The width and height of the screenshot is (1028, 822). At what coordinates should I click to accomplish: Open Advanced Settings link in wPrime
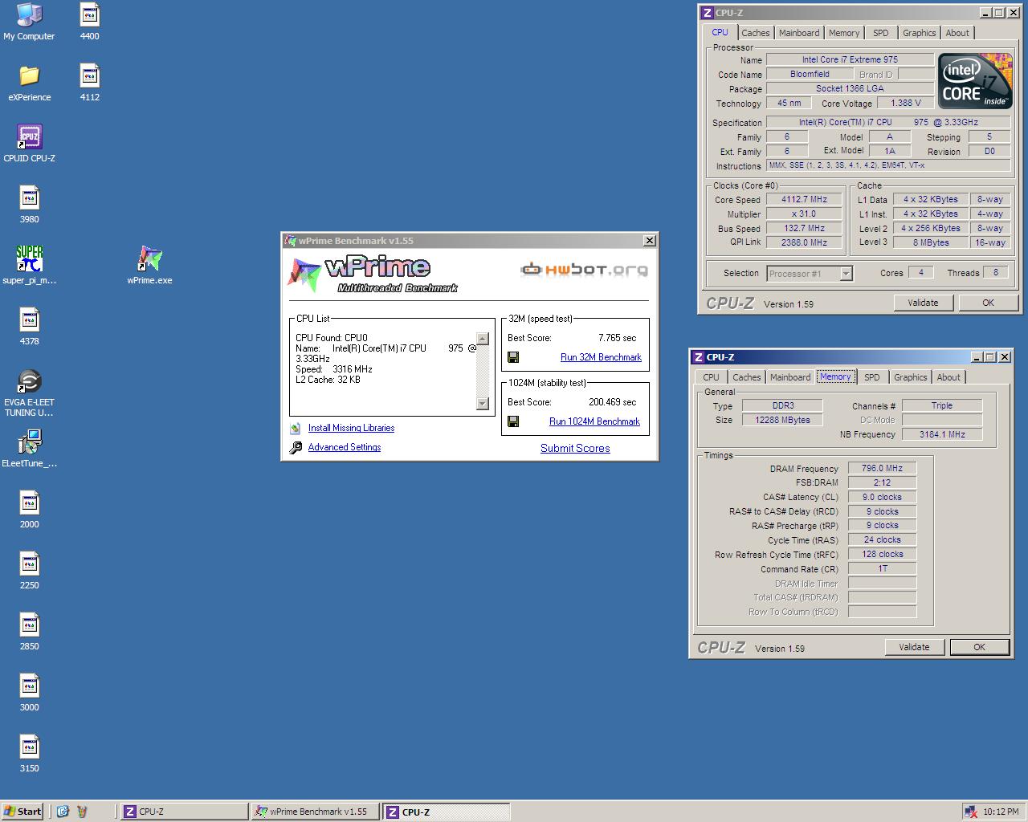click(x=345, y=447)
